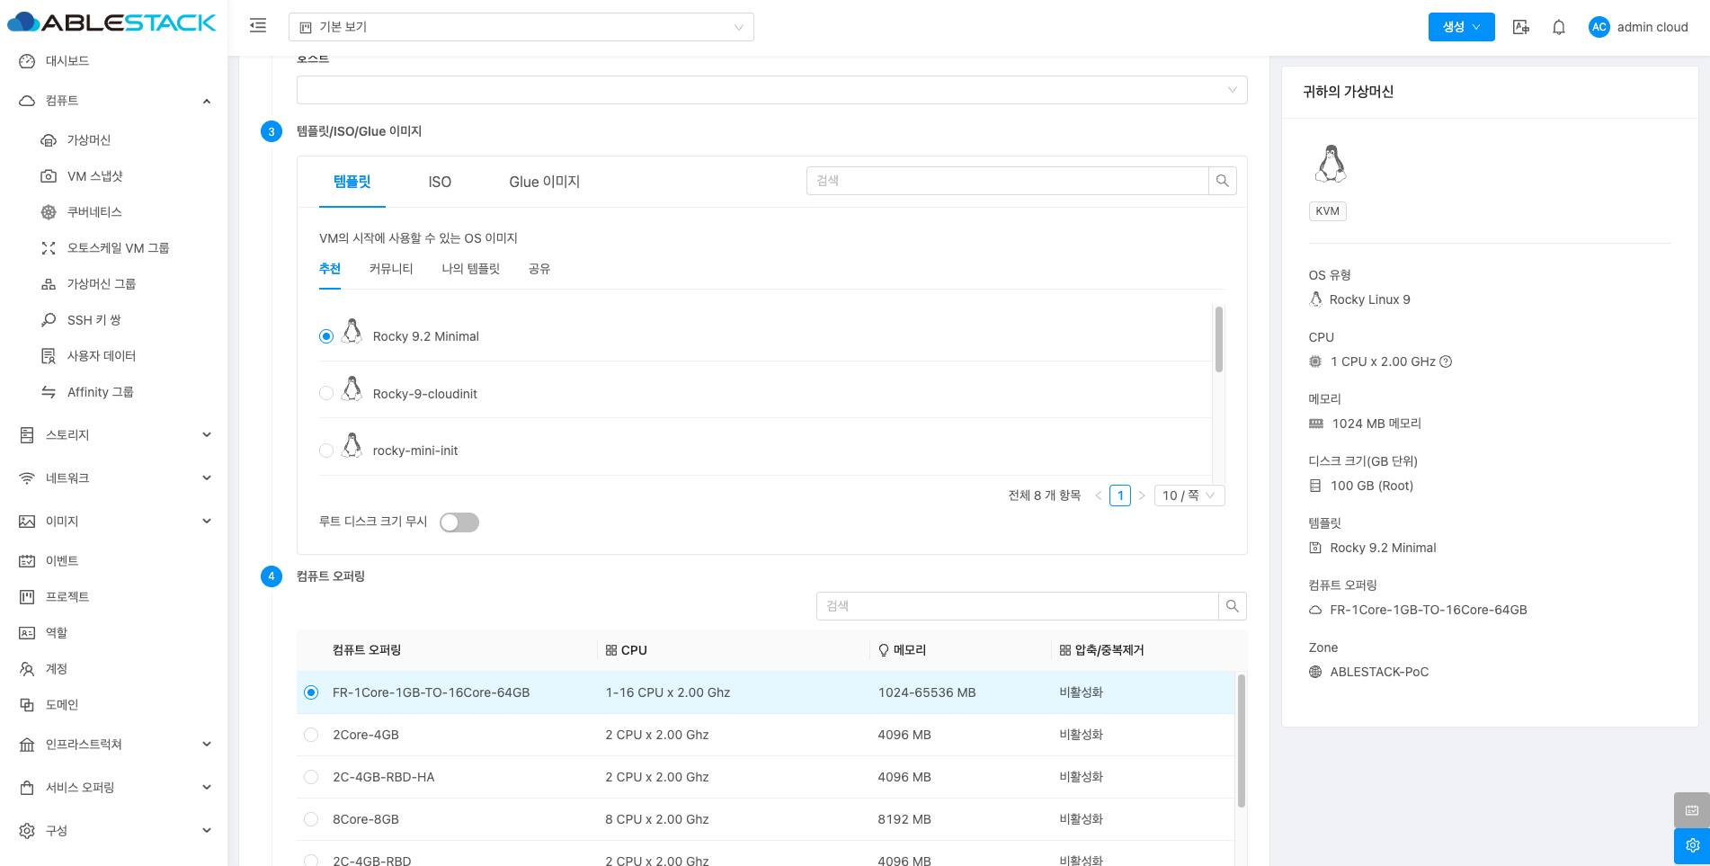Image resolution: width=1710 pixels, height=866 pixels.
Task: Click the CPU help question icon
Action: pyautogui.click(x=1446, y=362)
